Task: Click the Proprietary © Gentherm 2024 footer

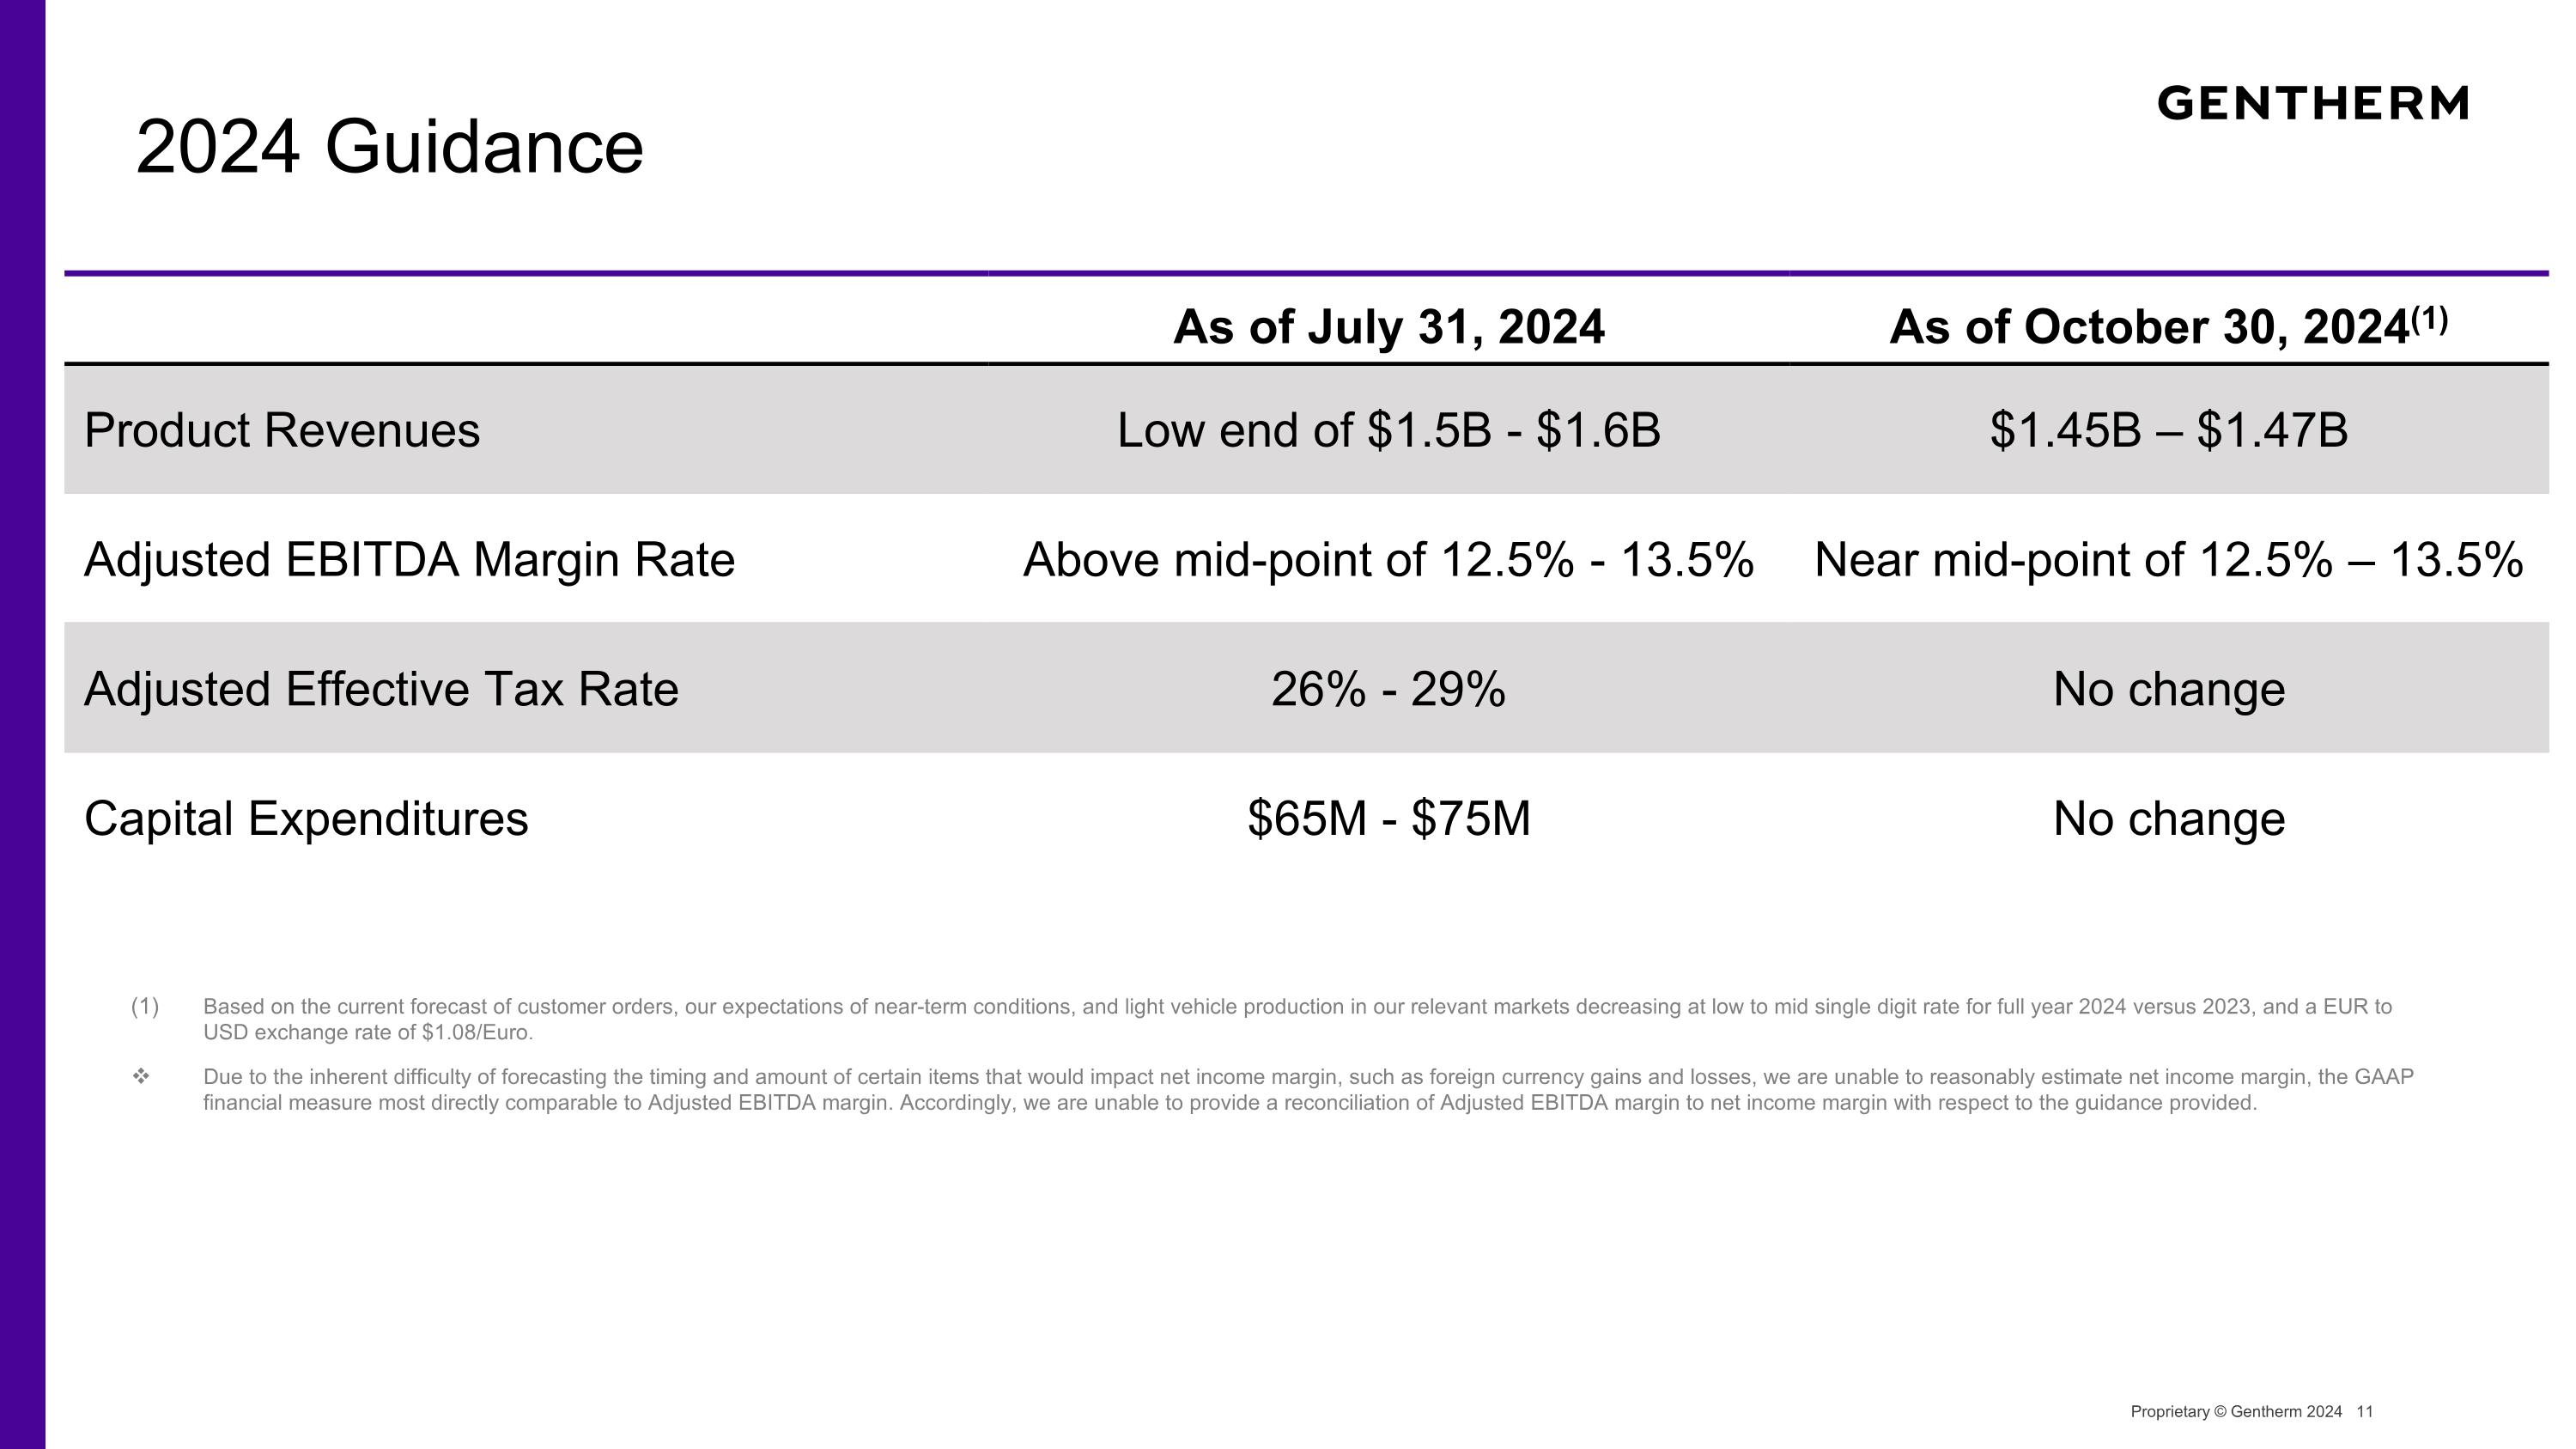Action: click(x=2236, y=1411)
